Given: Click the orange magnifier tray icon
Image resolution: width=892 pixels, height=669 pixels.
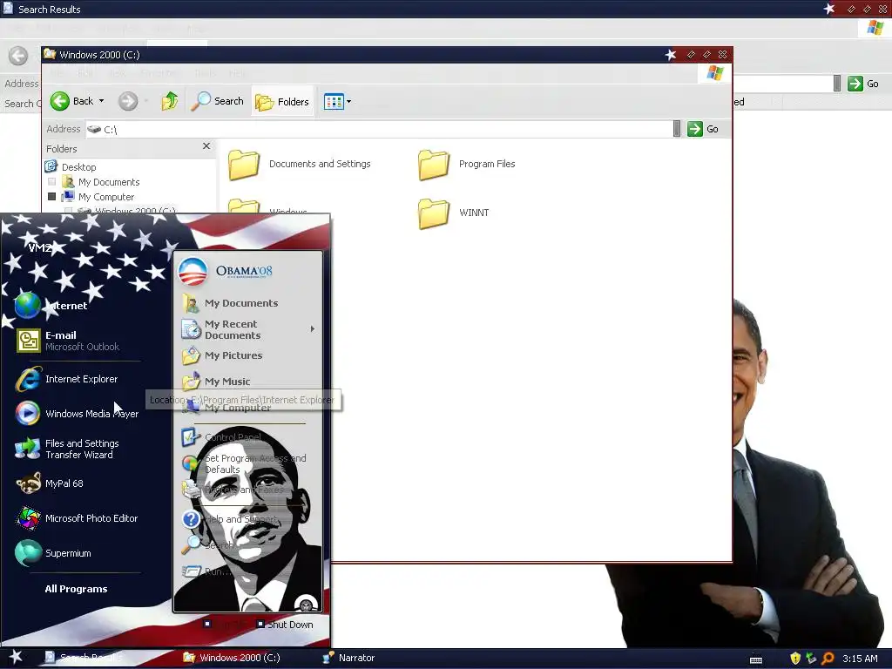Looking at the screenshot, I should [x=828, y=659].
